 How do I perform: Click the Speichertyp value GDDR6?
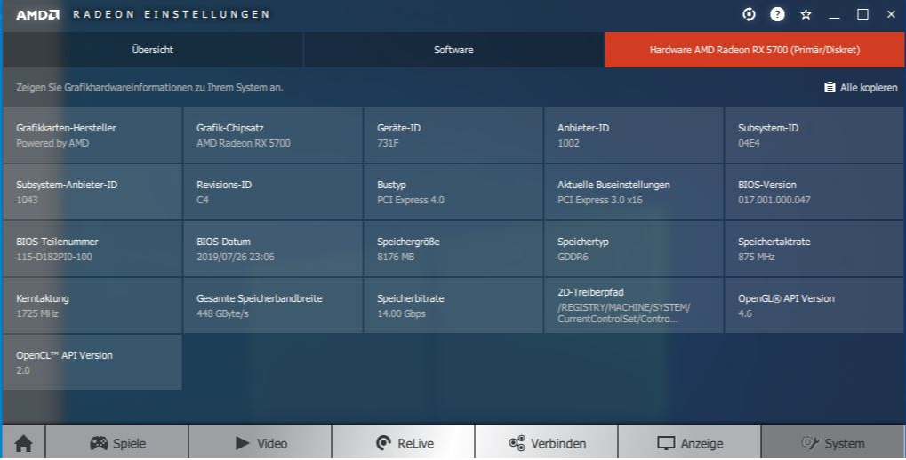point(573,257)
